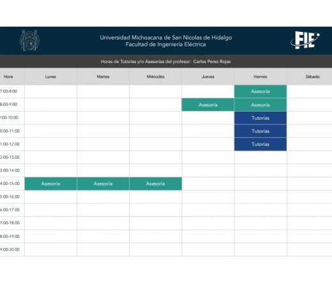Screen dimensions: 332x306
Task: Select the Miércoles 14:00-15:00 Asesoría cell
Action: [156, 184]
